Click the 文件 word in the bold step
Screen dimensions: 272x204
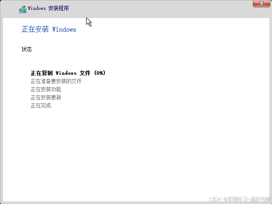[85, 73]
